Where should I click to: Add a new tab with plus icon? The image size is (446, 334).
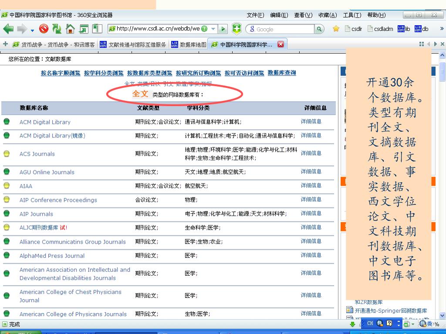[x=5, y=44]
